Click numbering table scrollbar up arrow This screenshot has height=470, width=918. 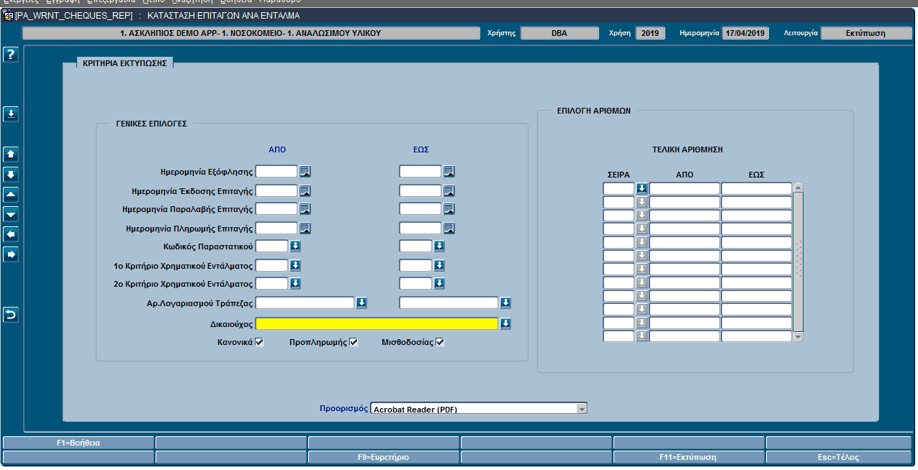coord(798,188)
